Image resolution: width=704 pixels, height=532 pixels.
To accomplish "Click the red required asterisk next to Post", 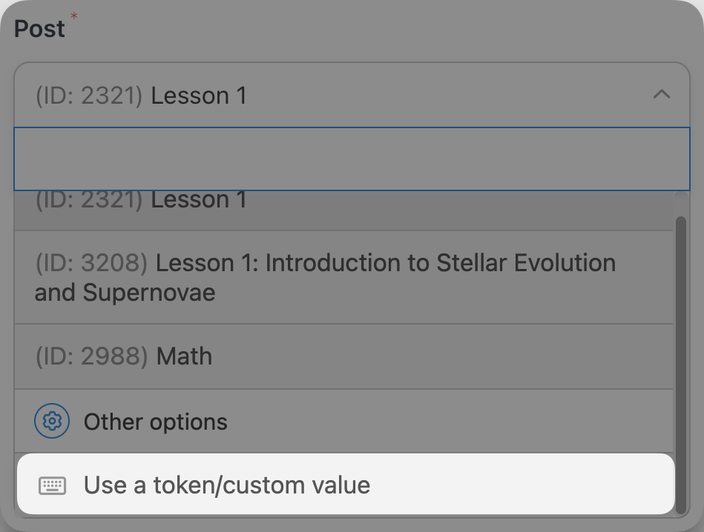I will coord(74,16).
